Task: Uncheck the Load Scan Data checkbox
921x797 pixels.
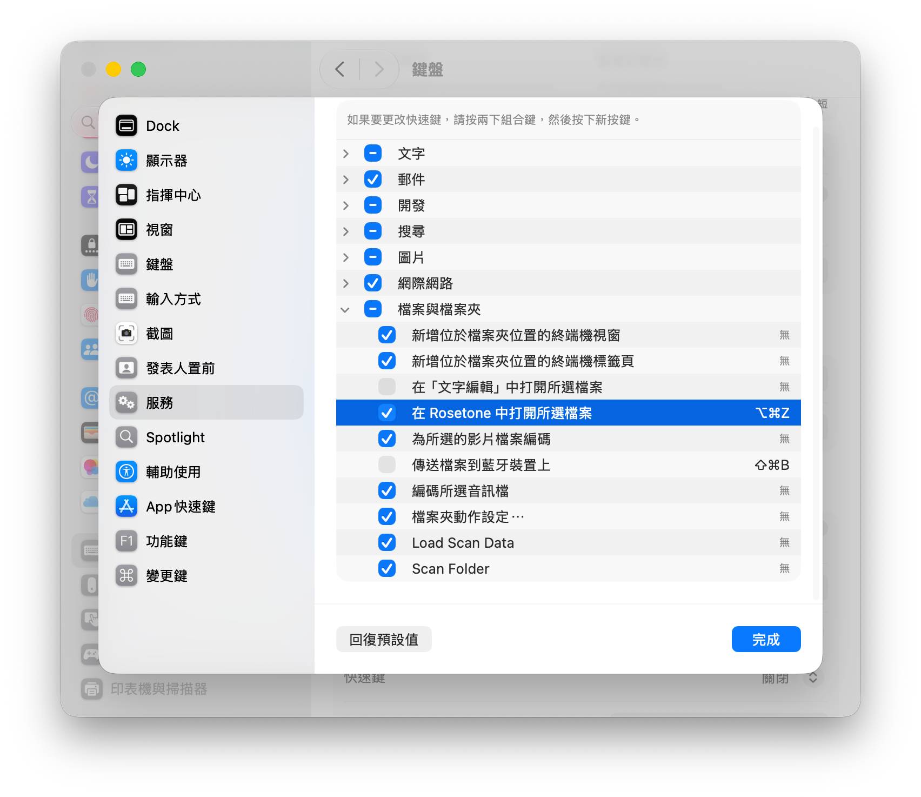Action: coord(387,542)
